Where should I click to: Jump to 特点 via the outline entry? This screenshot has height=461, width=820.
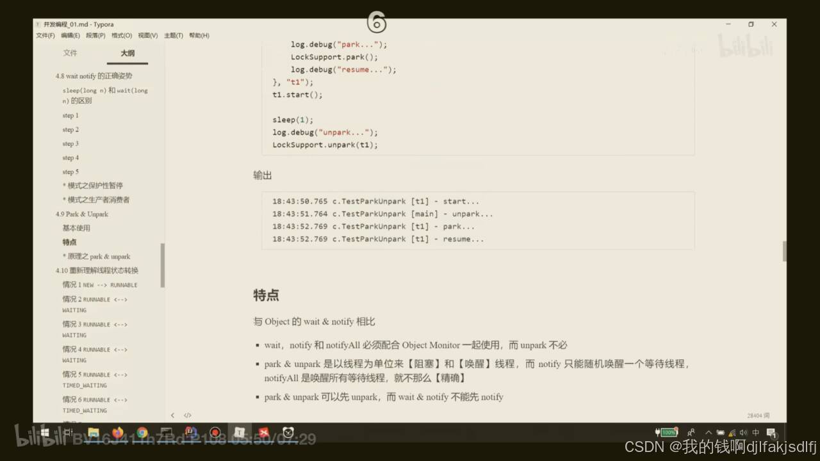click(x=69, y=242)
